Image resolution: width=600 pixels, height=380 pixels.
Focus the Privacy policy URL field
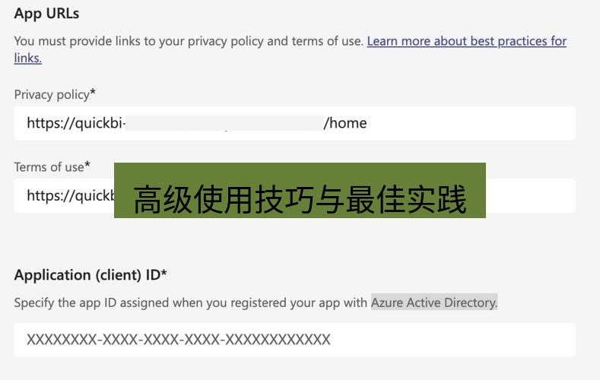(456, 123)
